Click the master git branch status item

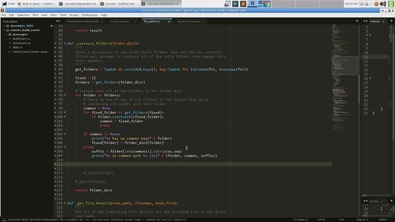[x=301, y=220]
